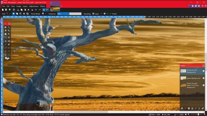207x116 pixels.
Task: Select the Gradient tool
Action: (9, 41)
